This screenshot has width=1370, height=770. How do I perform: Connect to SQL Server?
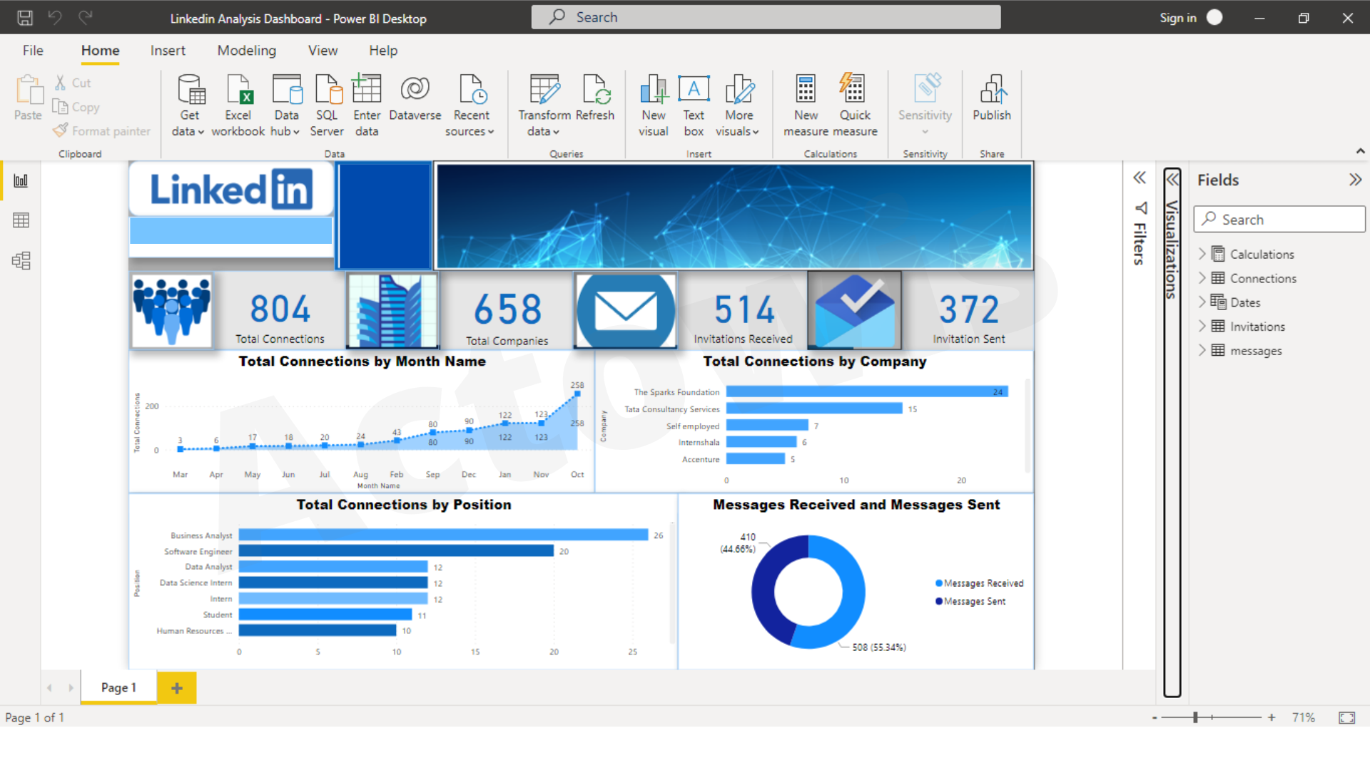(x=327, y=106)
